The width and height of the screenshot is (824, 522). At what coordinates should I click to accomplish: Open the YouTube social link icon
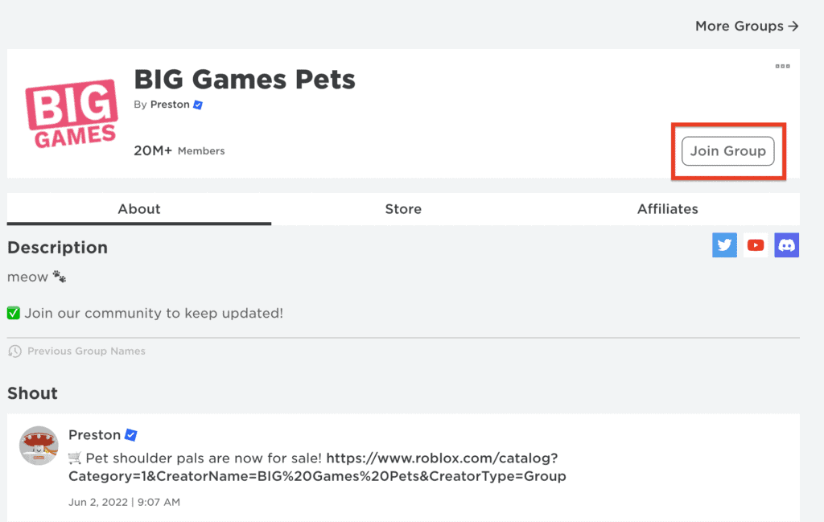755,245
